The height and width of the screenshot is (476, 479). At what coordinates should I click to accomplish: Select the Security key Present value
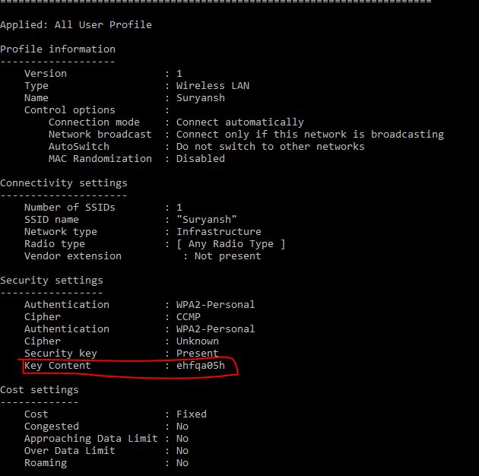click(x=198, y=353)
